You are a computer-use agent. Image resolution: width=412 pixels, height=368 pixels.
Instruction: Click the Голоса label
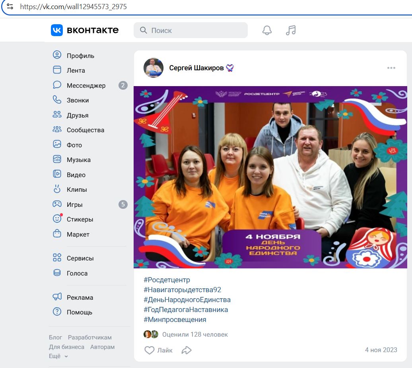(x=77, y=273)
